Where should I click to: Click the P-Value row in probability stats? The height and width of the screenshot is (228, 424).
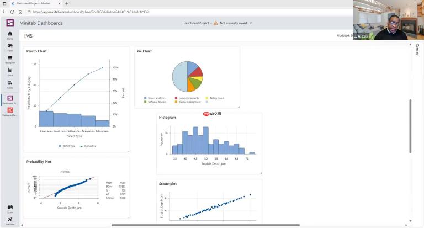(115, 198)
